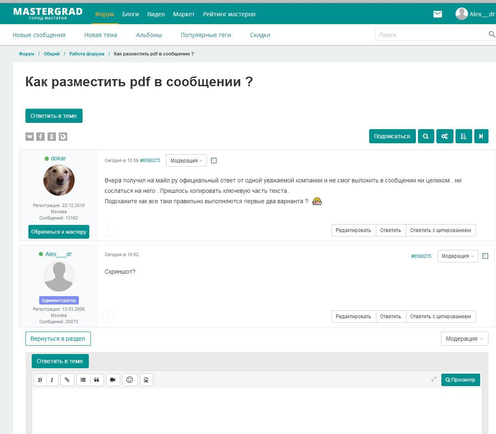
Task: Share thread via Facebook icon
Action: pos(40,137)
